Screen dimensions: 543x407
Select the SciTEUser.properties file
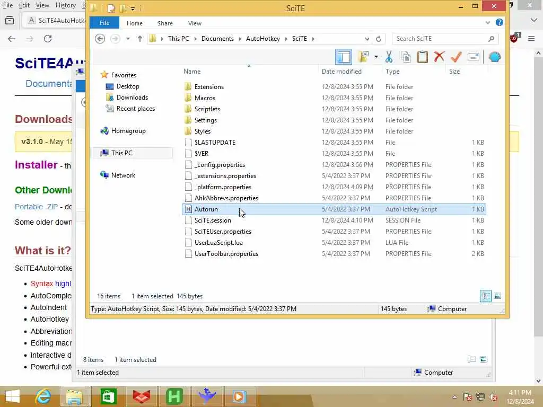[223, 232]
